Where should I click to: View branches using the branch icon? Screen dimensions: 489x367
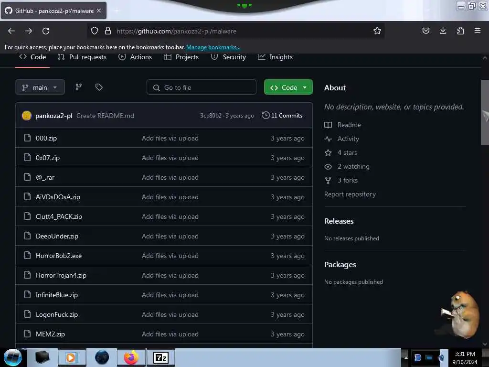tap(79, 87)
